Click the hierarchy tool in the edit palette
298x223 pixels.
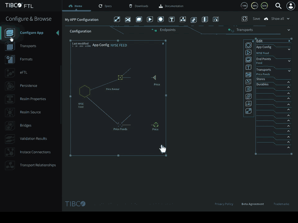pos(248,103)
